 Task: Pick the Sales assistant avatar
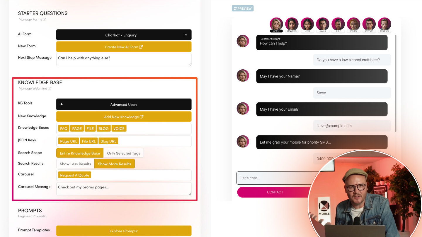tap(323, 24)
